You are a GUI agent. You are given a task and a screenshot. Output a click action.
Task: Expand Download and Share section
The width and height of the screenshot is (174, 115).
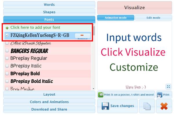click(49, 109)
